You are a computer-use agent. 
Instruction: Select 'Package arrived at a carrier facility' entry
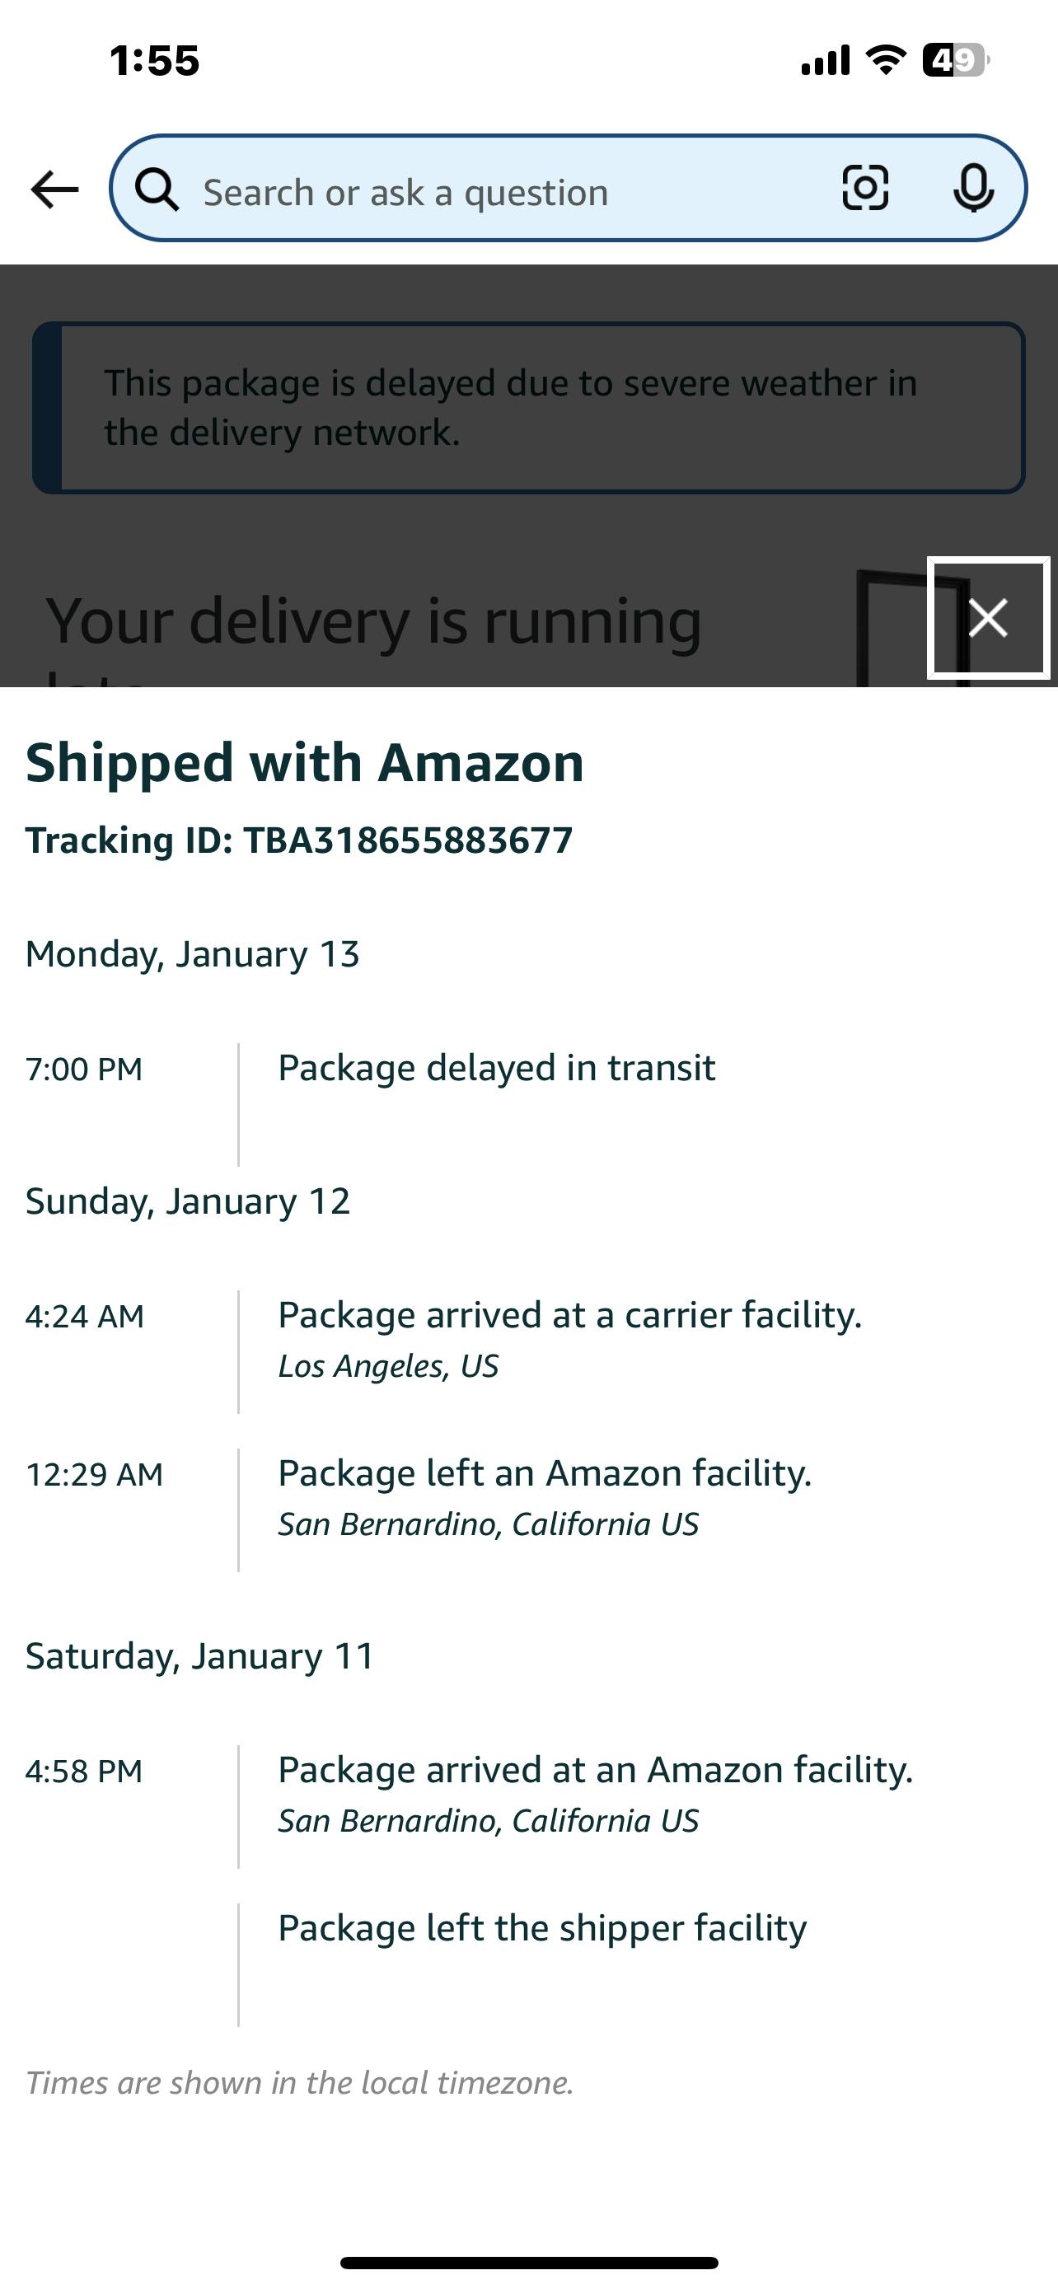coord(569,1316)
